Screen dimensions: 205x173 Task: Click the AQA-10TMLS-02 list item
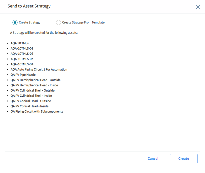[x=22, y=53]
